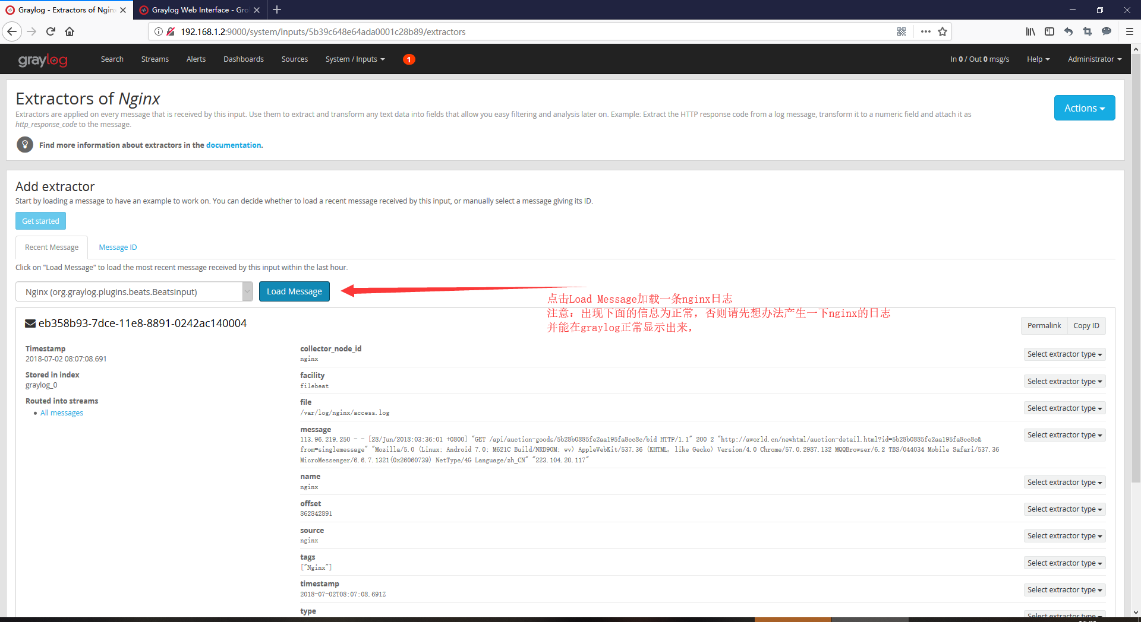Go forward to the next page
Image resolution: width=1141 pixels, height=622 pixels.
click(32, 31)
